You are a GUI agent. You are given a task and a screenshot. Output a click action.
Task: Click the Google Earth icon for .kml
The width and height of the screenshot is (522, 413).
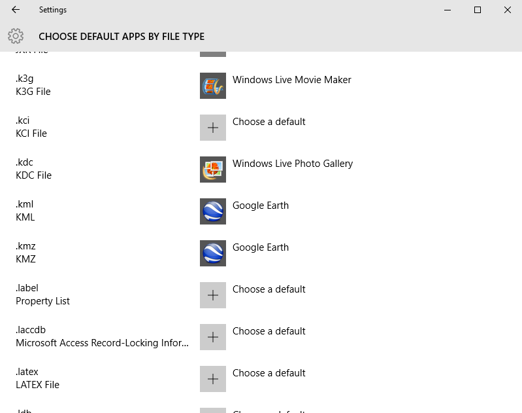(213, 211)
